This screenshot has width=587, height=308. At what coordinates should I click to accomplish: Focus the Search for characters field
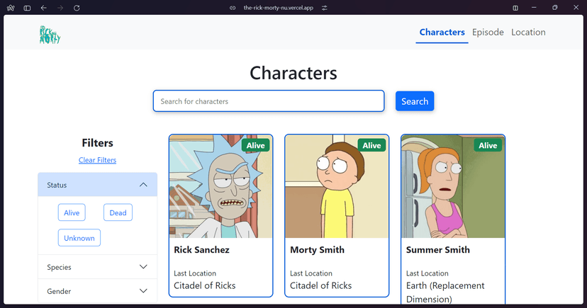[x=269, y=101]
